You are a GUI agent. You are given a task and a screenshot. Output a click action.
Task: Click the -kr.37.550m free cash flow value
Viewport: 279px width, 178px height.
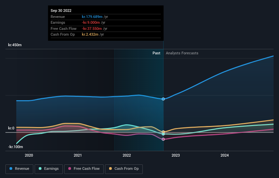[92, 29]
